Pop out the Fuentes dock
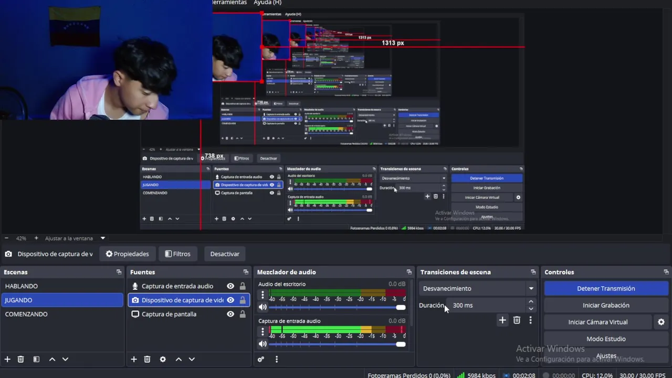The width and height of the screenshot is (672, 378). [x=246, y=272]
